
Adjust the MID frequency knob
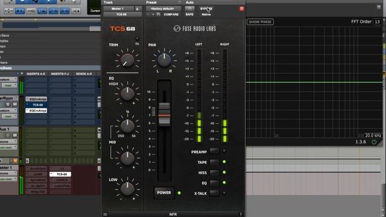(127, 126)
